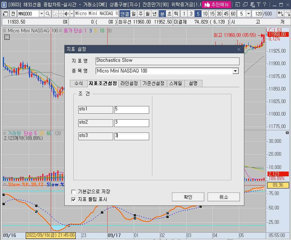Image resolution: width=291 pixels, height=240 pixels.
Task: Cancel with the 취소 button
Action: [224, 197]
